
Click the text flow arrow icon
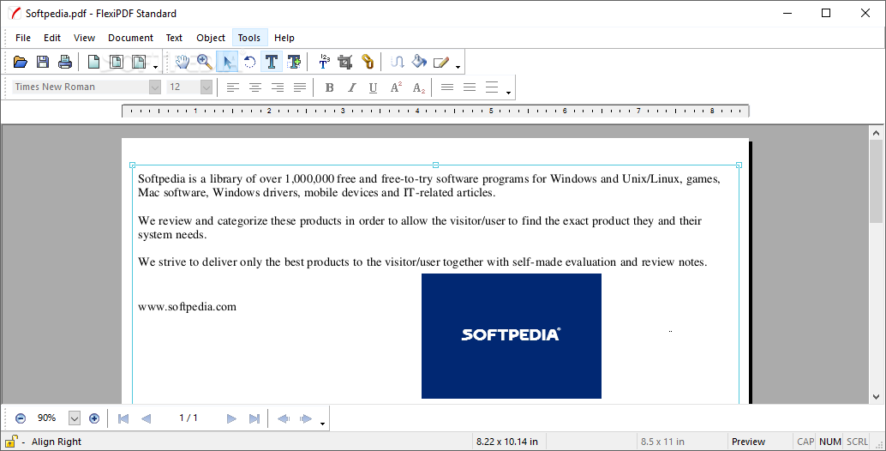pos(398,62)
